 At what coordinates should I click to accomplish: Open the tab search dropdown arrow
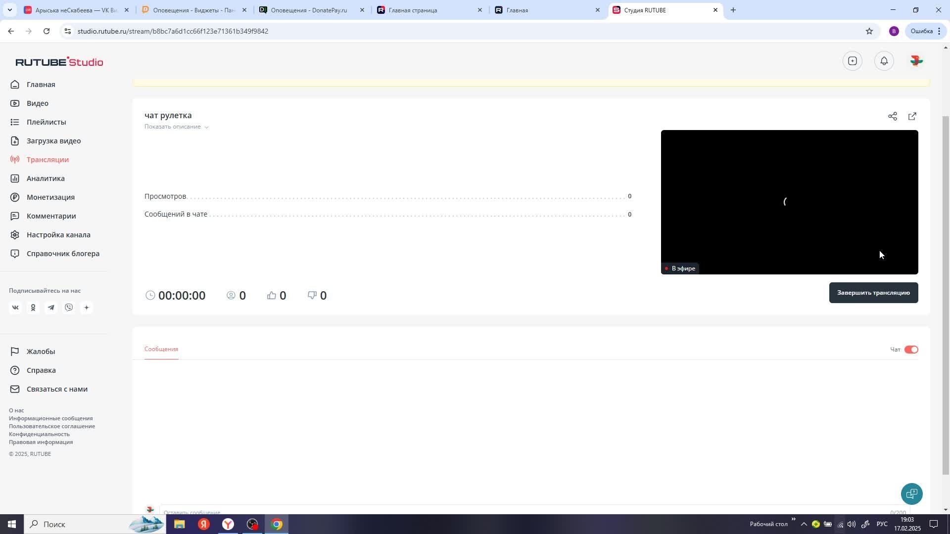pos(9,10)
